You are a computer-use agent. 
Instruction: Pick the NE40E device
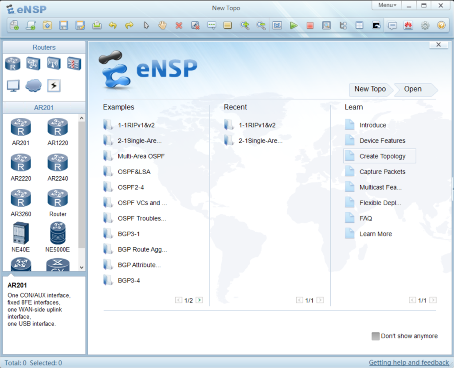20,237
